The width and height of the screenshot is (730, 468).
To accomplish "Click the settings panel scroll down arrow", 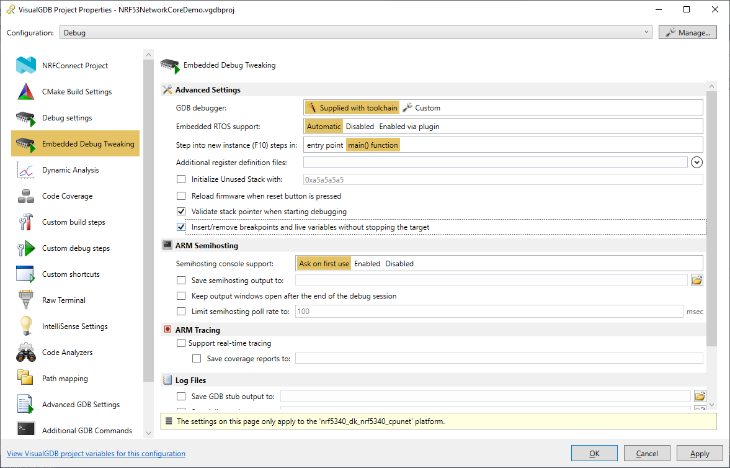I will coord(711,405).
